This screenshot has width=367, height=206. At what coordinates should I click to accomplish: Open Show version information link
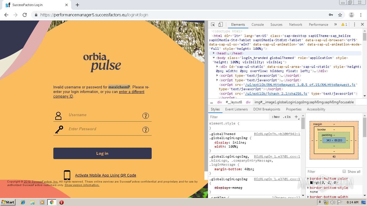tap(82, 185)
